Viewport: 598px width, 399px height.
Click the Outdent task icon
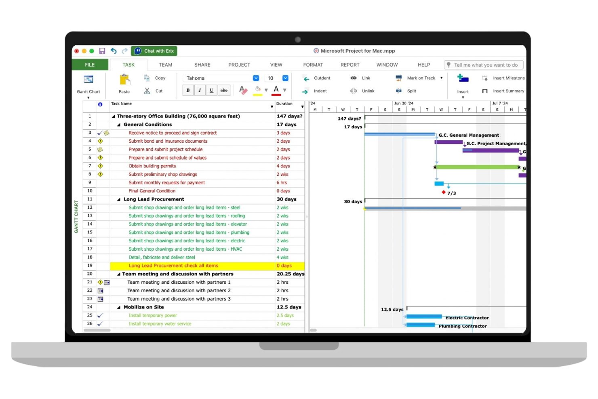pos(306,78)
